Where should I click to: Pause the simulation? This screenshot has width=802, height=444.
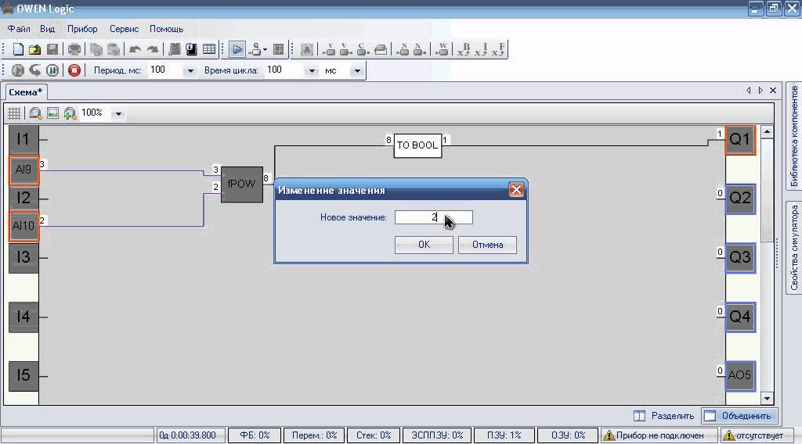pyautogui.click(x=52, y=70)
